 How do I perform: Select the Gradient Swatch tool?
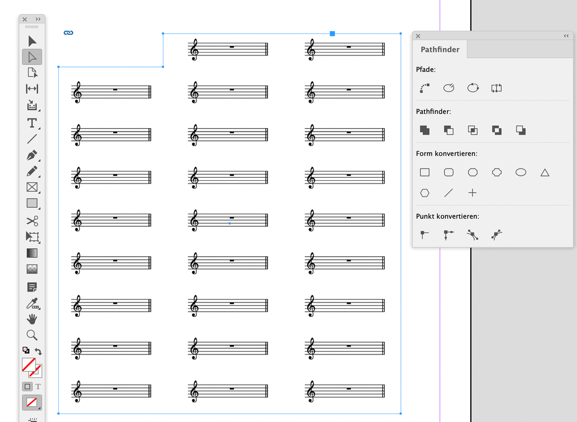point(32,253)
